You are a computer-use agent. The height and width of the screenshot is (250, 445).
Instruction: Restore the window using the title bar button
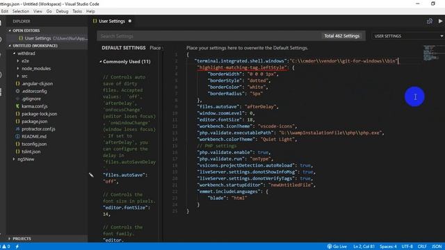(x=432, y=3)
